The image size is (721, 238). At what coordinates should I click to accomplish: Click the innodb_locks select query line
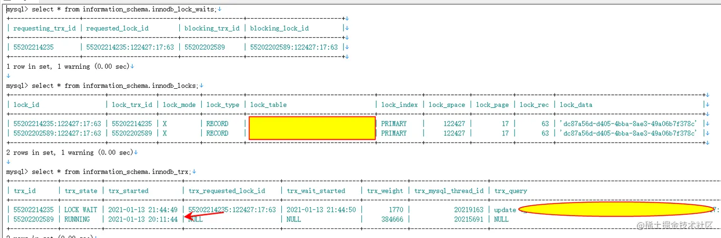(101, 85)
